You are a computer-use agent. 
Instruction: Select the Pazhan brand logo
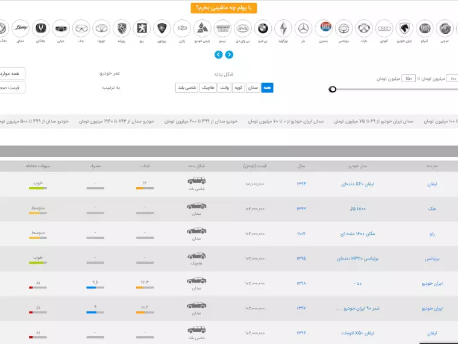[x=182, y=28]
